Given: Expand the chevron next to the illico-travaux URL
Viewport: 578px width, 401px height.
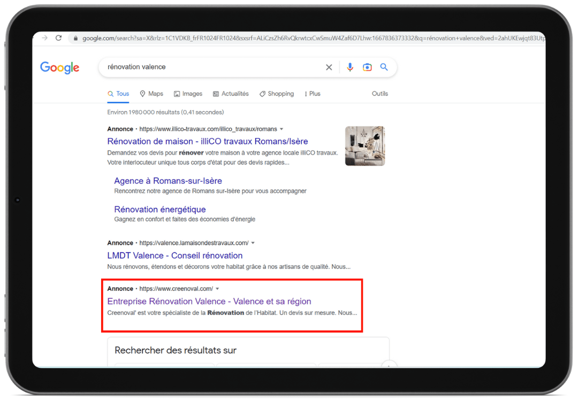Looking at the screenshot, I should tap(282, 129).
